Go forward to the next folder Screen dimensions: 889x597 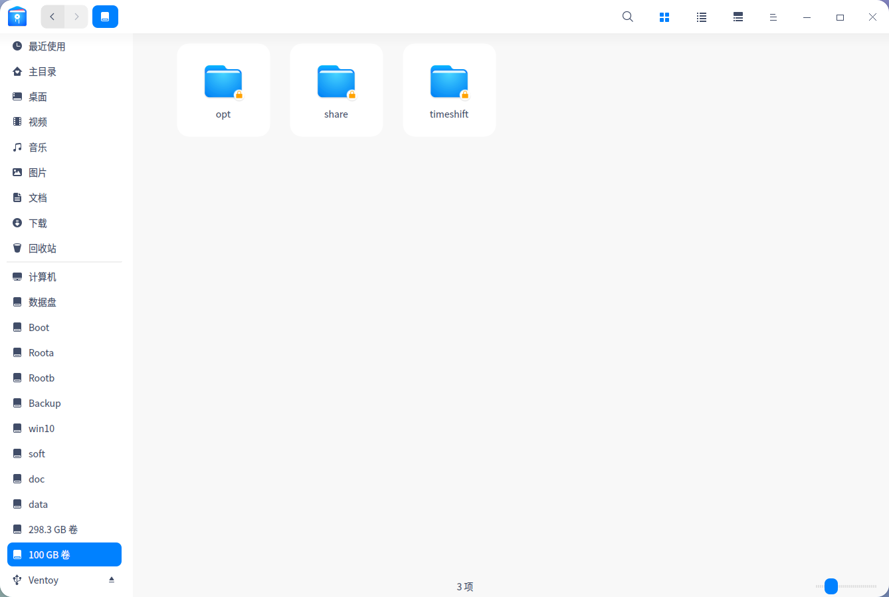pos(76,17)
